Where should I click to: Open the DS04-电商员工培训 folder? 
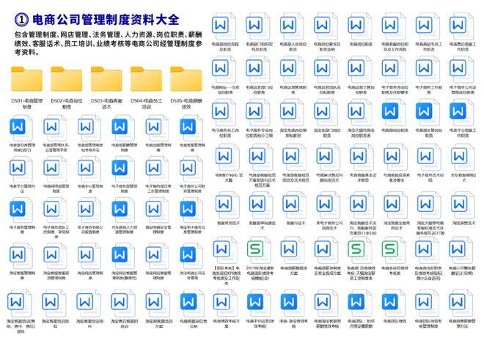point(146,79)
